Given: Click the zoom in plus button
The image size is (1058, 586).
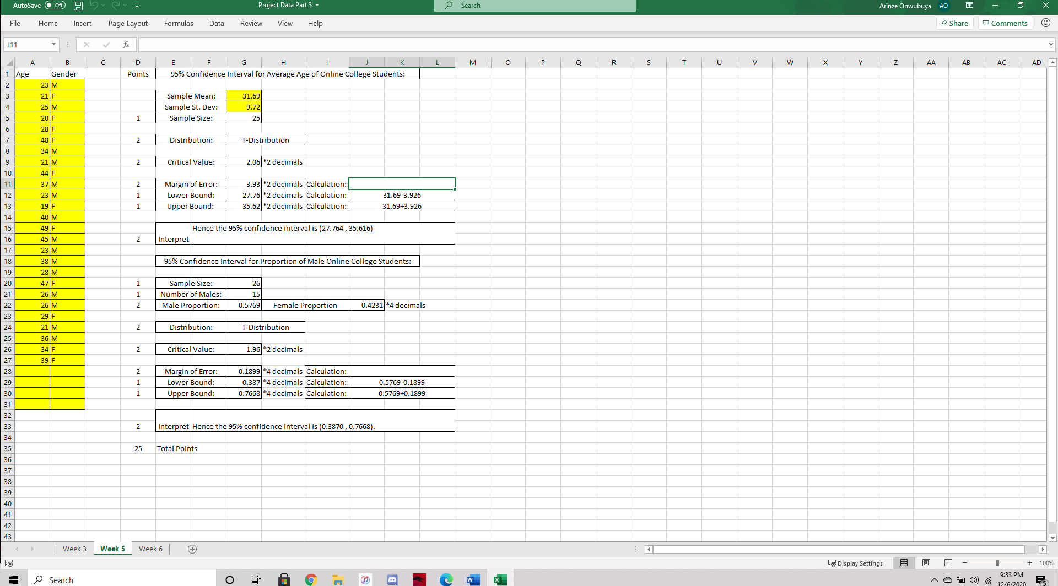Looking at the screenshot, I should tap(1029, 563).
